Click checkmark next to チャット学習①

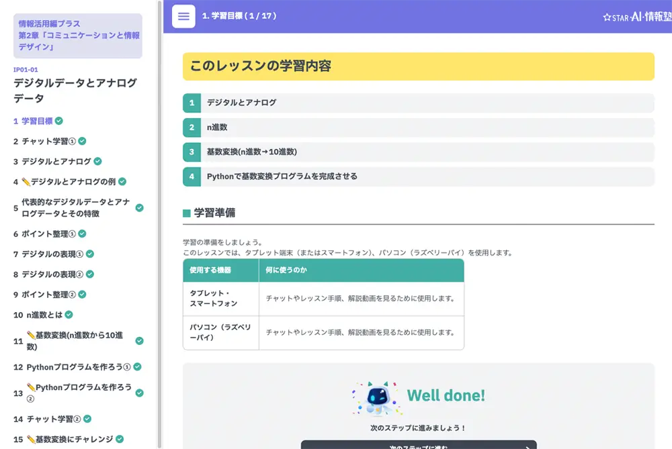point(82,141)
